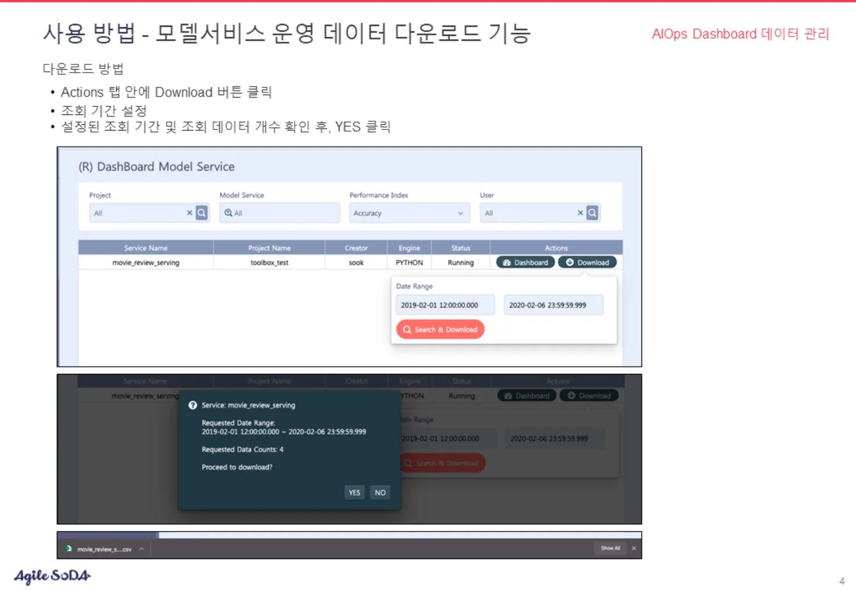Viewport: 856px width, 591px height.
Task: Cancel download with NO button
Action: [380, 492]
